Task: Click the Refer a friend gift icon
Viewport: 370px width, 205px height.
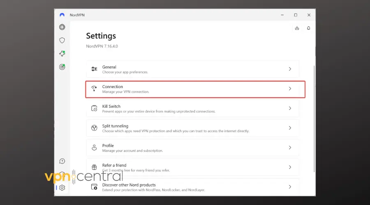Action: coord(94,167)
